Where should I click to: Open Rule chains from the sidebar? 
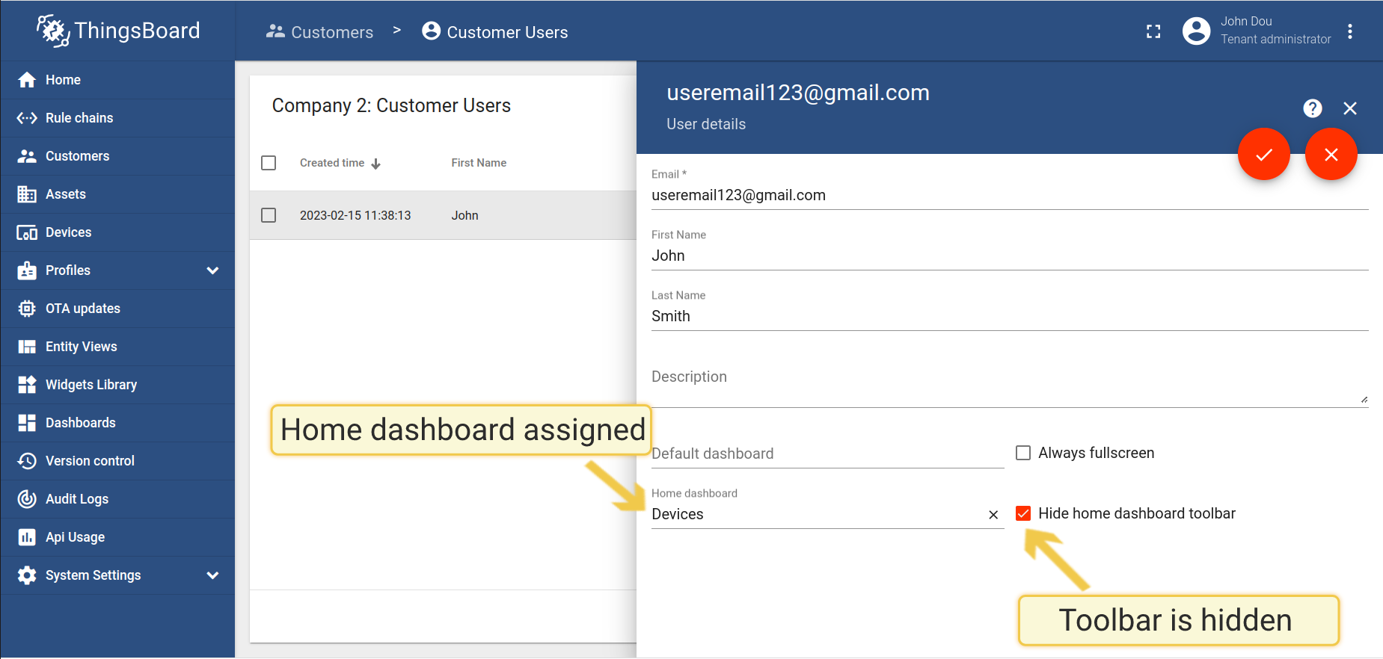79,118
